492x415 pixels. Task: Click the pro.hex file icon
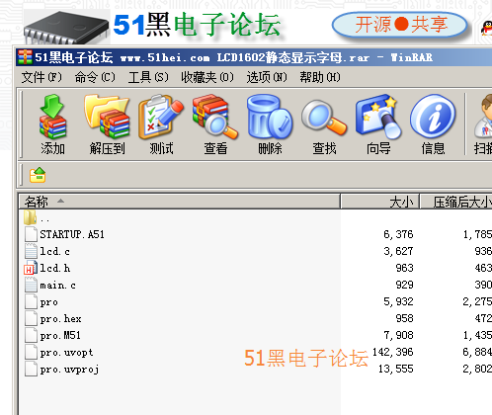[x=31, y=318]
